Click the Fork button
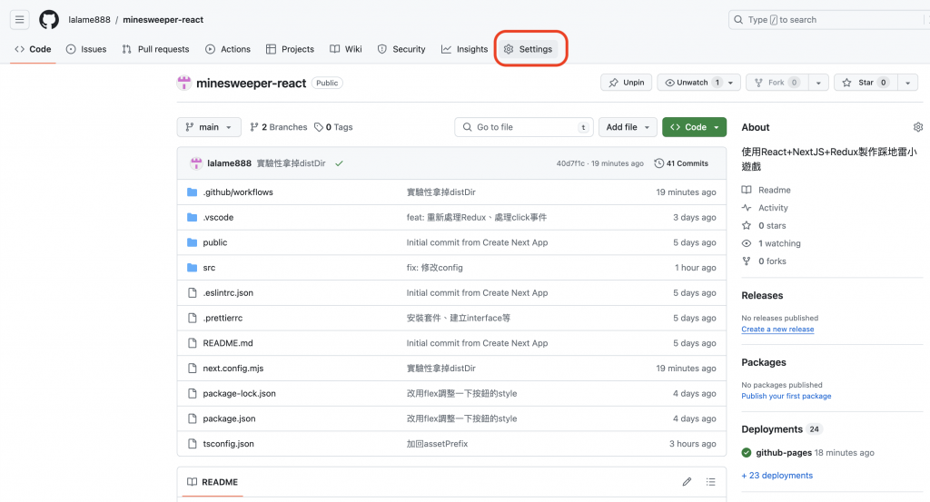Image resolution: width=930 pixels, height=502 pixels. [777, 83]
